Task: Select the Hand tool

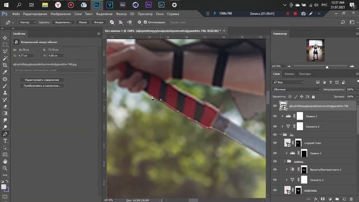Action: [5, 162]
